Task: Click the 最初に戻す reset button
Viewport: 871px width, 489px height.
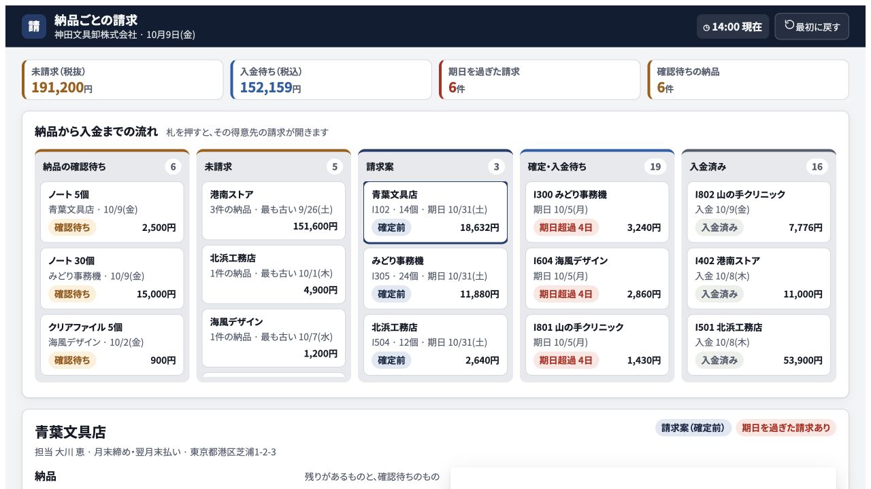Action: pos(812,26)
